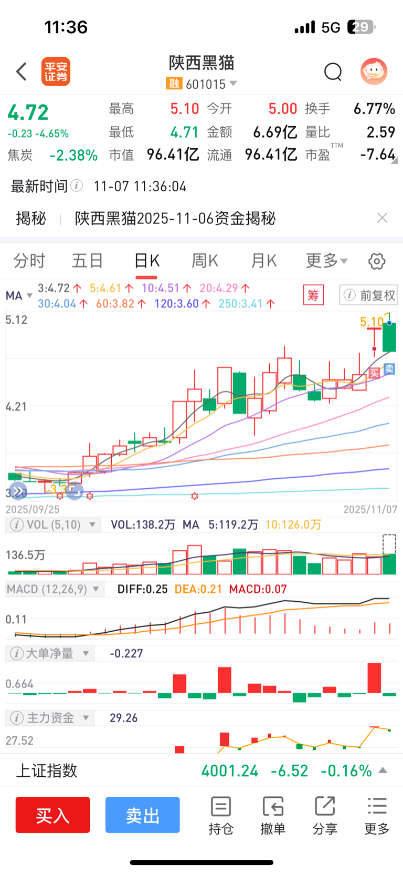Tap the 250:3.41 moving average value

pos(240,303)
